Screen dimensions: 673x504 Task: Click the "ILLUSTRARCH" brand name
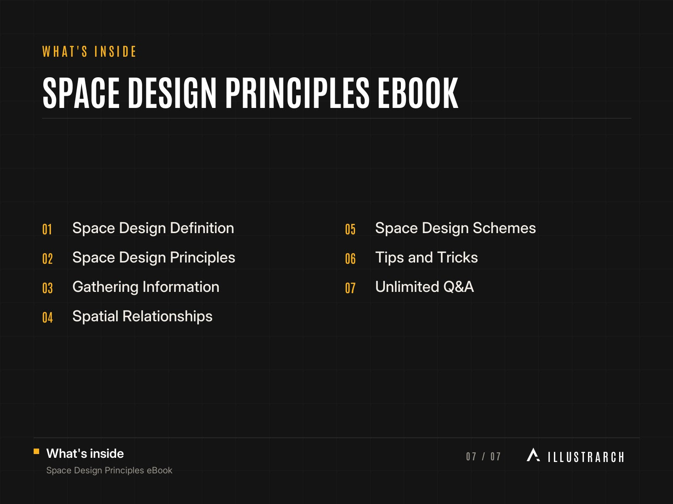click(586, 457)
